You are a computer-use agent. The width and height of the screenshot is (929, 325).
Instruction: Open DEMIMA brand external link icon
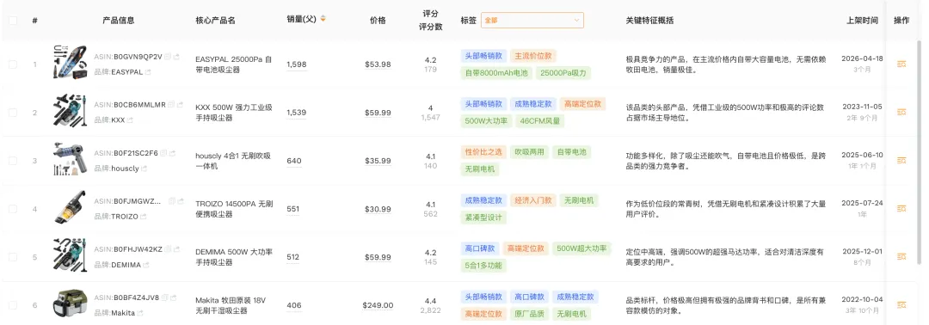tap(146, 265)
